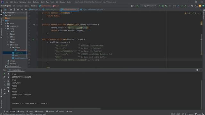Open the Navigate menu

tap(23, 2)
